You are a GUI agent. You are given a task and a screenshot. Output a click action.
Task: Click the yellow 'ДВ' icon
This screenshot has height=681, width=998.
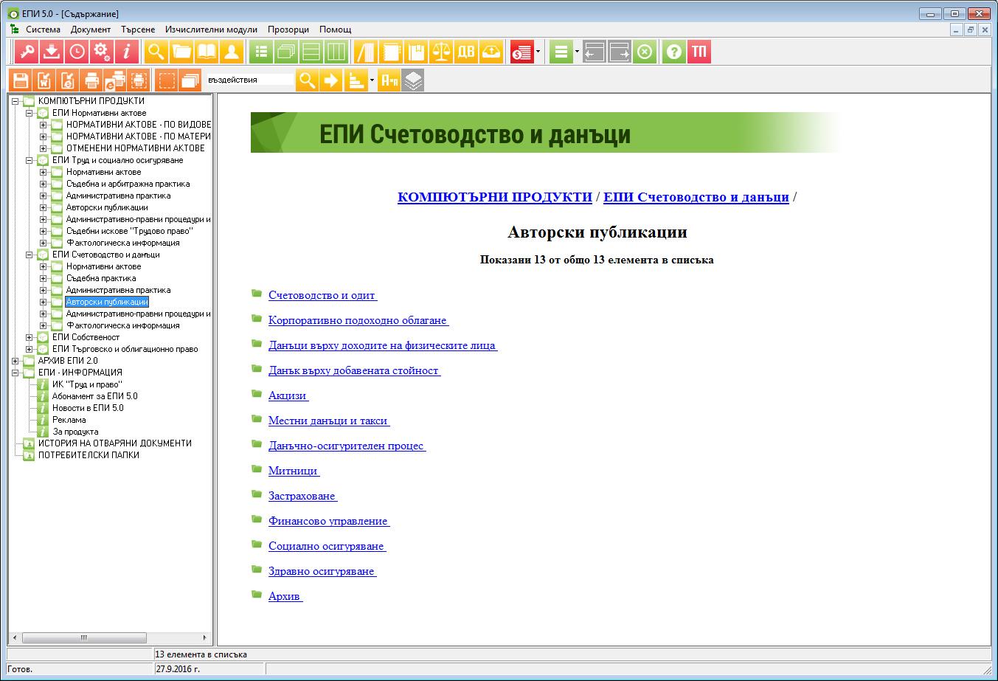click(466, 52)
